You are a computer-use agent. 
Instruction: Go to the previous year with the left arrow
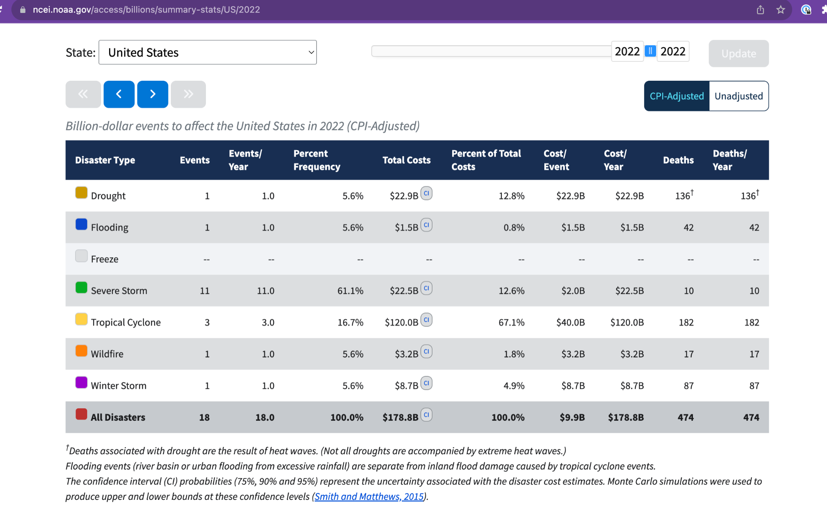point(119,94)
